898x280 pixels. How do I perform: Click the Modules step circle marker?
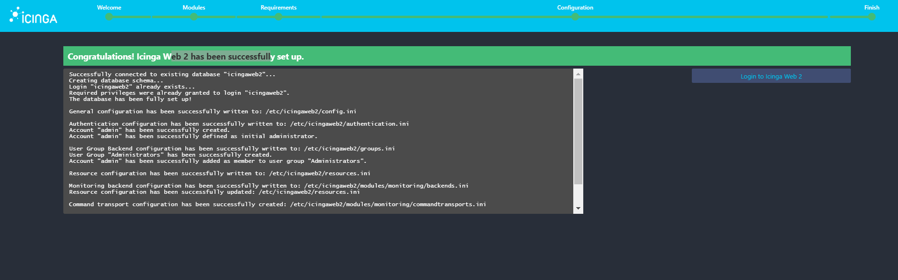tap(194, 17)
